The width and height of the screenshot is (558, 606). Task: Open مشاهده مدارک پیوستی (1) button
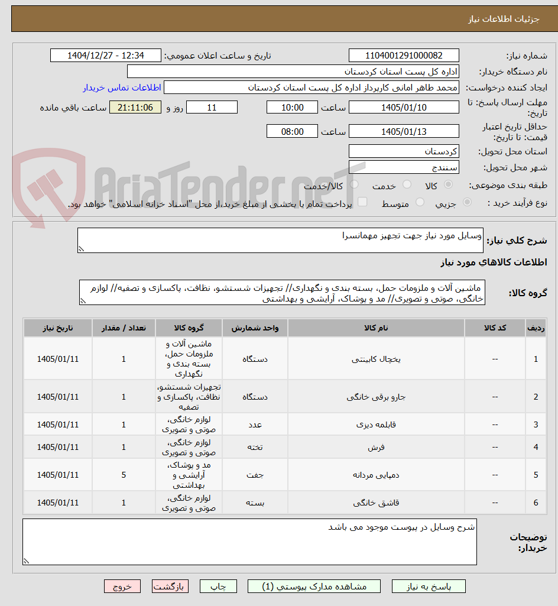[x=314, y=586]
